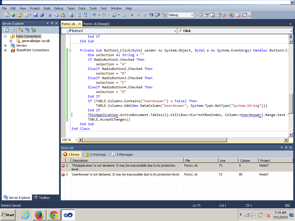Toggle the 2 Errors filter
This screenshot has width=295, height=221.
click(x=71, y=155)
